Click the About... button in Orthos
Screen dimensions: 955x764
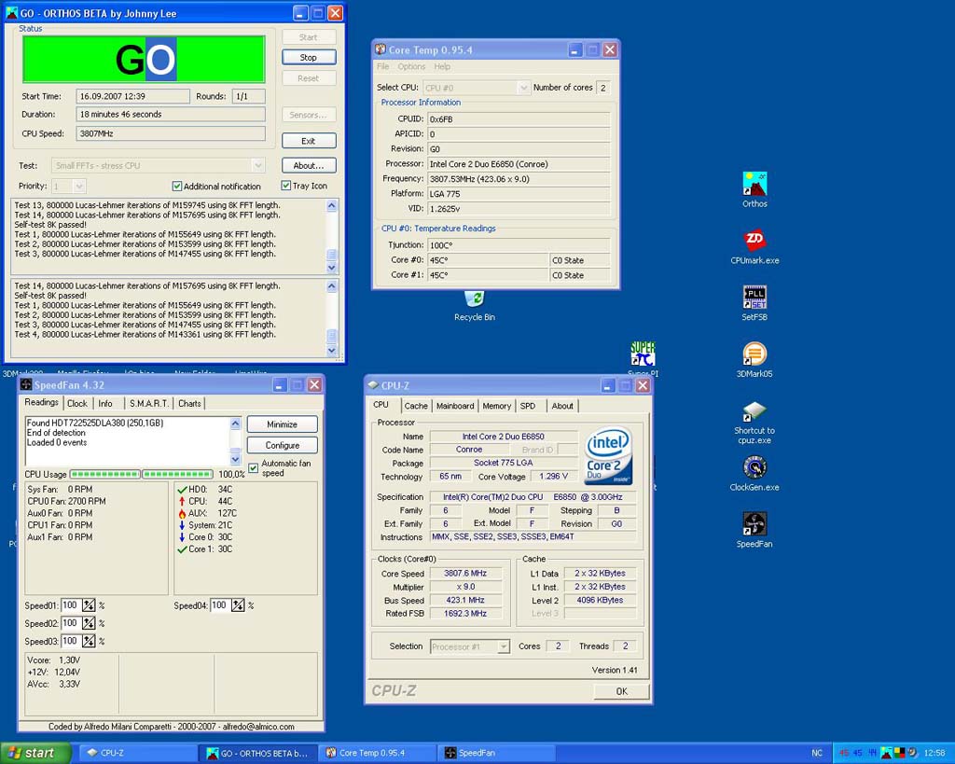coord(309,165)
